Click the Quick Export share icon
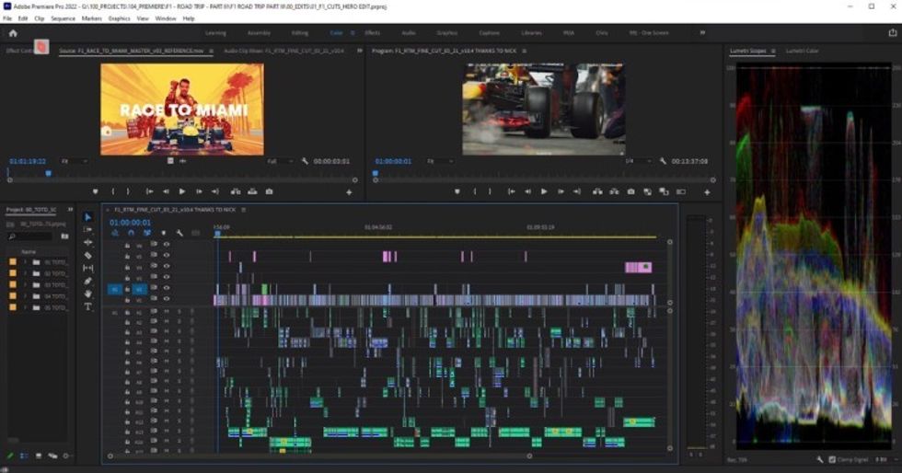This screenshot has width=902, height=473. point(893,33)
